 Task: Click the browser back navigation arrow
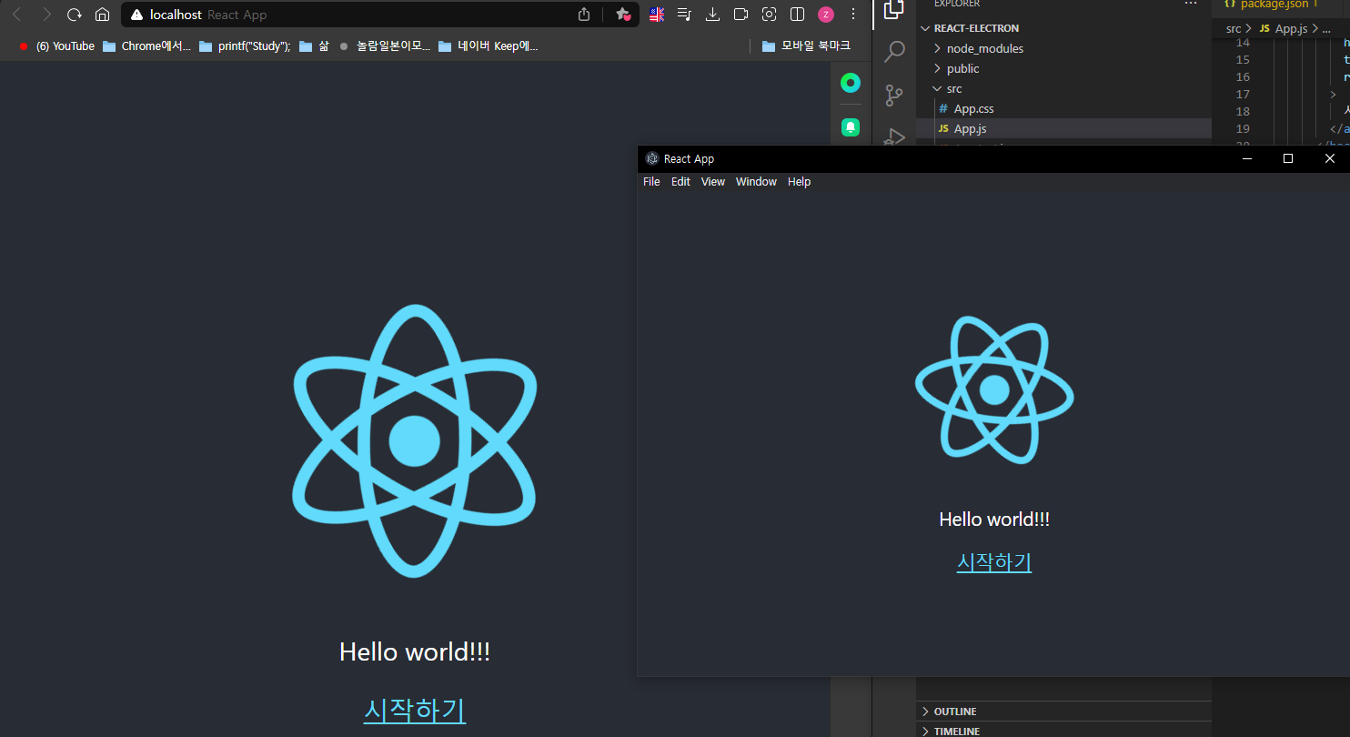16,15
